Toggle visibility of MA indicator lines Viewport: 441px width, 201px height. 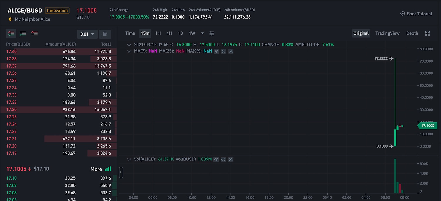coord(216,51)
